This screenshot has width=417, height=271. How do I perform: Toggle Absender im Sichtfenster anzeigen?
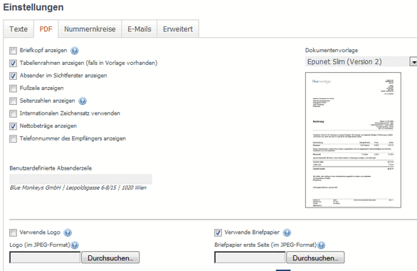13,76
